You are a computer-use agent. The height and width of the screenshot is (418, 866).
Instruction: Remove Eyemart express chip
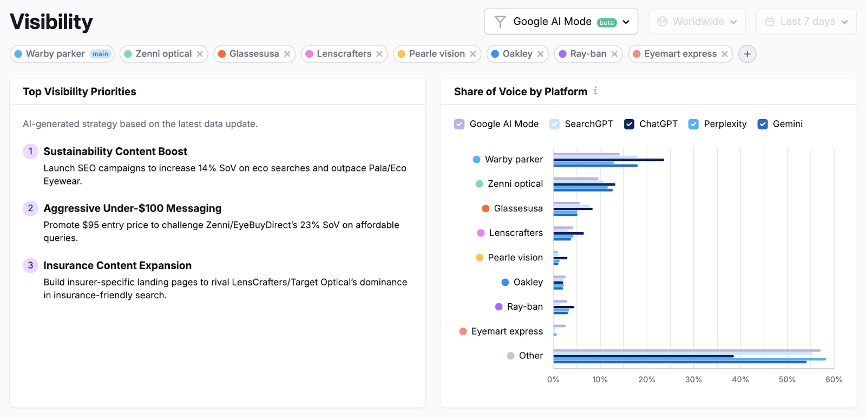point(725,54)
